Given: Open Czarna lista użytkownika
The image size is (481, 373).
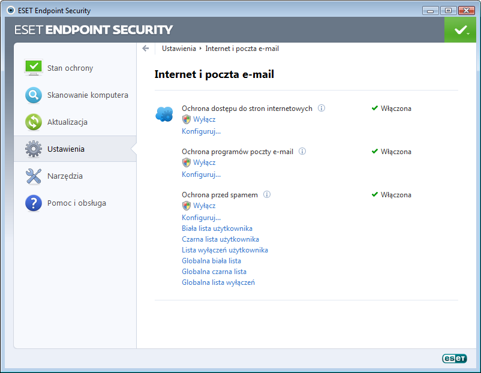Looking at the screenshot, I should (221, 239).
